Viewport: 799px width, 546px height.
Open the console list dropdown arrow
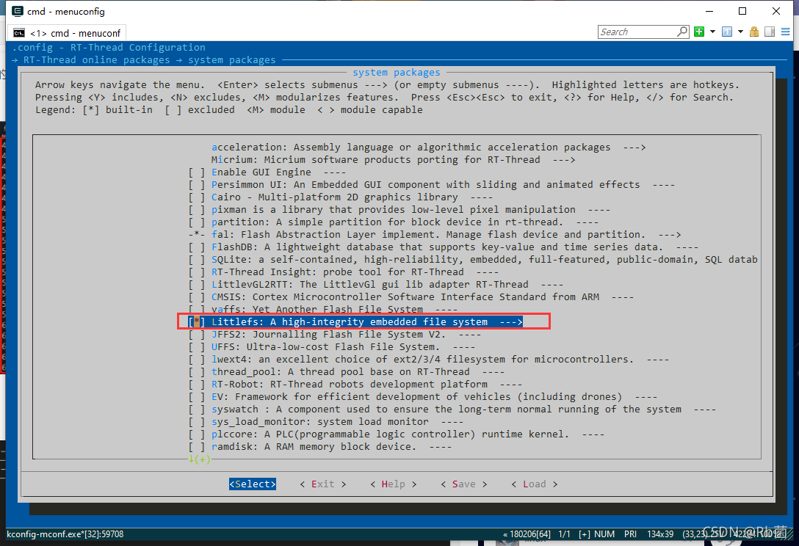[740, 32]
